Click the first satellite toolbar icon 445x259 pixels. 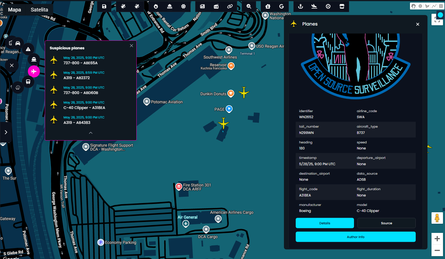[123, 6]
